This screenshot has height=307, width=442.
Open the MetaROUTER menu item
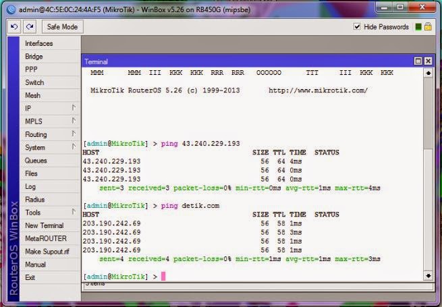pyautogui.click(x=50, y=238)
